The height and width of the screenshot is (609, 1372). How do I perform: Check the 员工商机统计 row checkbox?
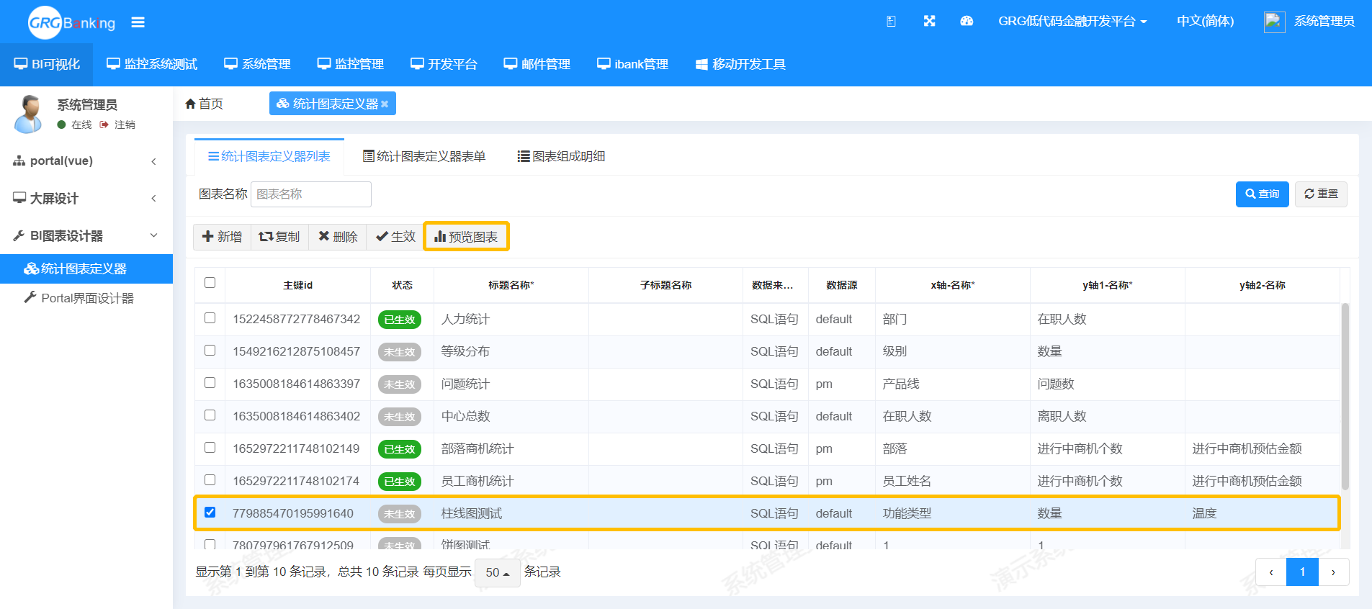pos(210,479)
